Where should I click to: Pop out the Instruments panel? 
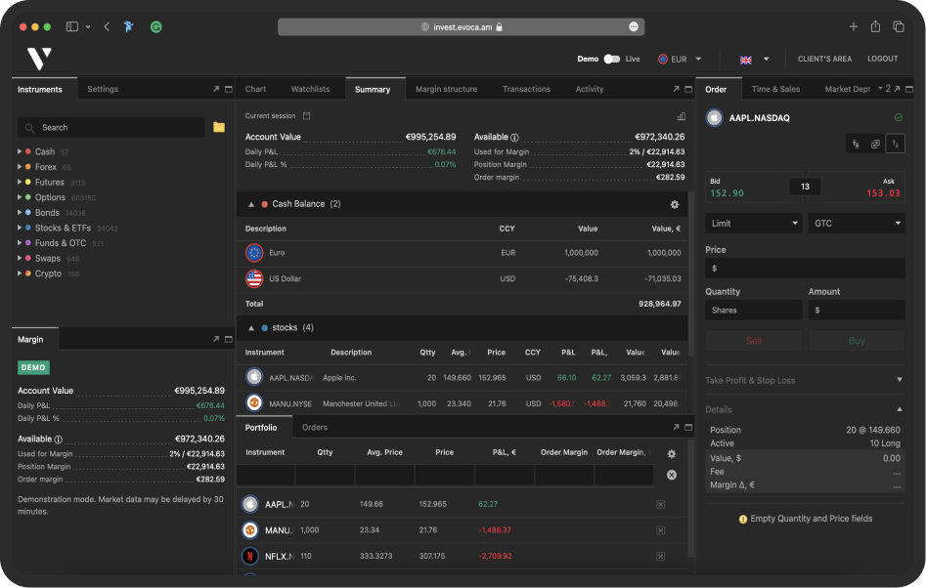pos(215,89)
